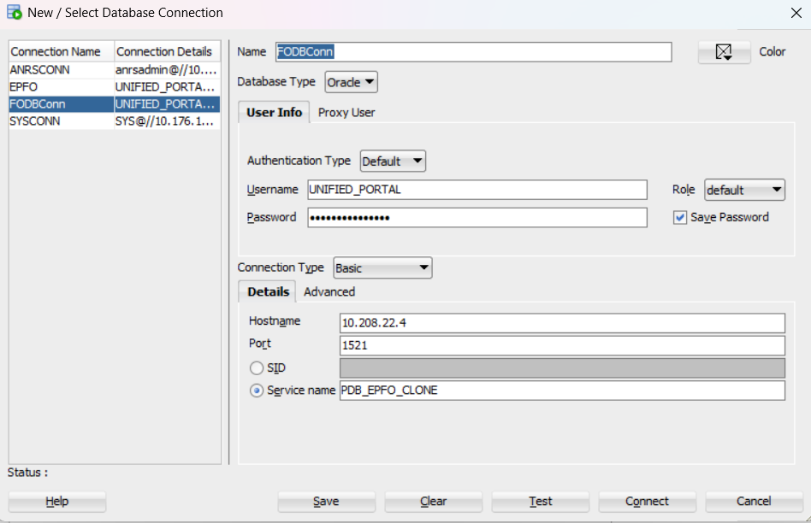Switch to the Advanced tab

(x=329, y=292)
